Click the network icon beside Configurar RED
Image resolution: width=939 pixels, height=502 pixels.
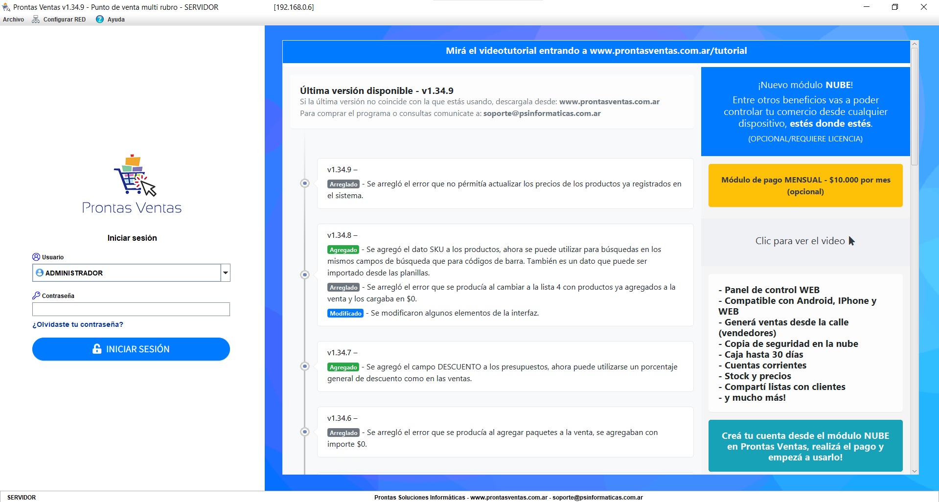click(x=36, y=20)
